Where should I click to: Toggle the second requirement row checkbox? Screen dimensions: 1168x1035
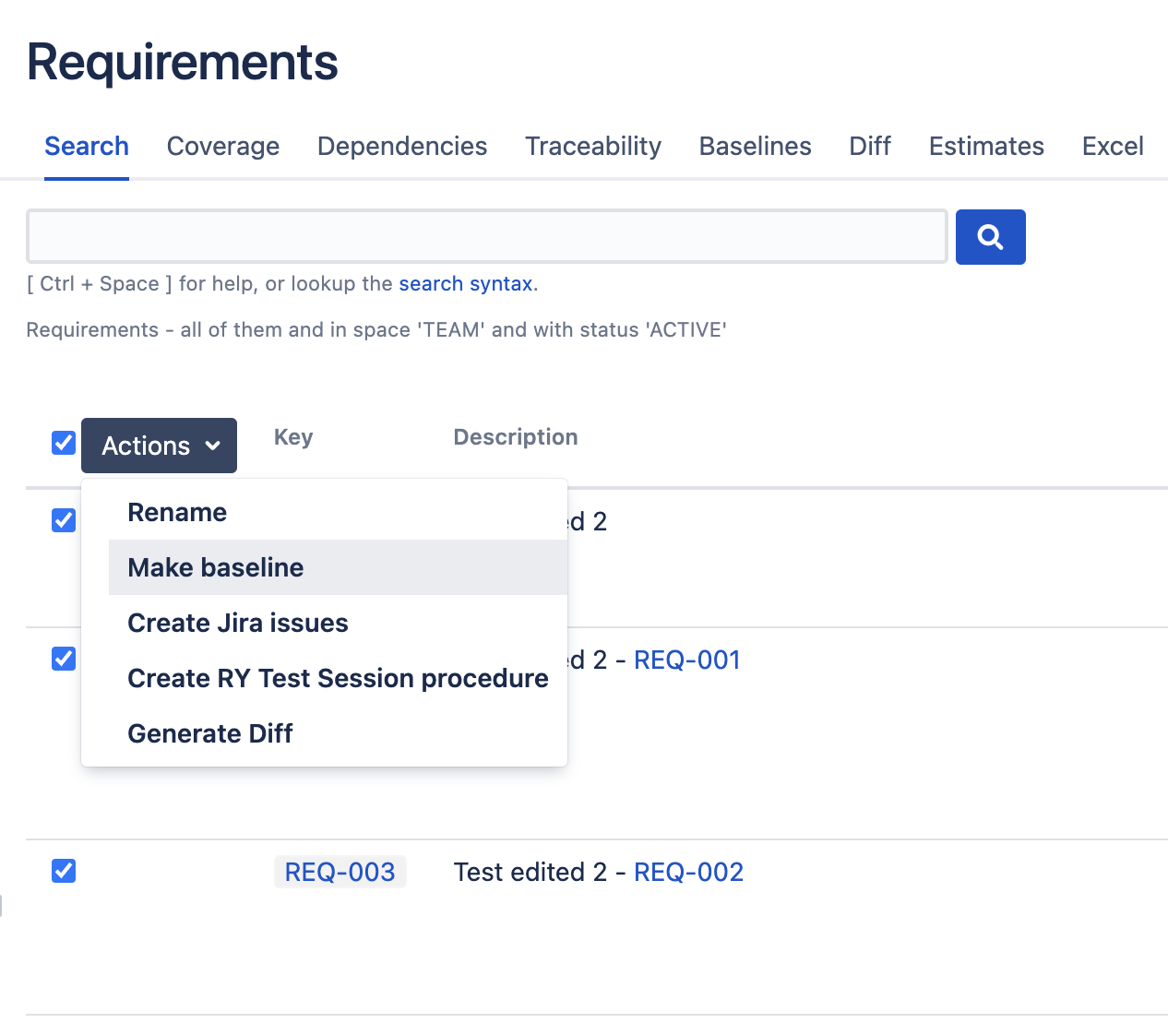click(64, 659)
